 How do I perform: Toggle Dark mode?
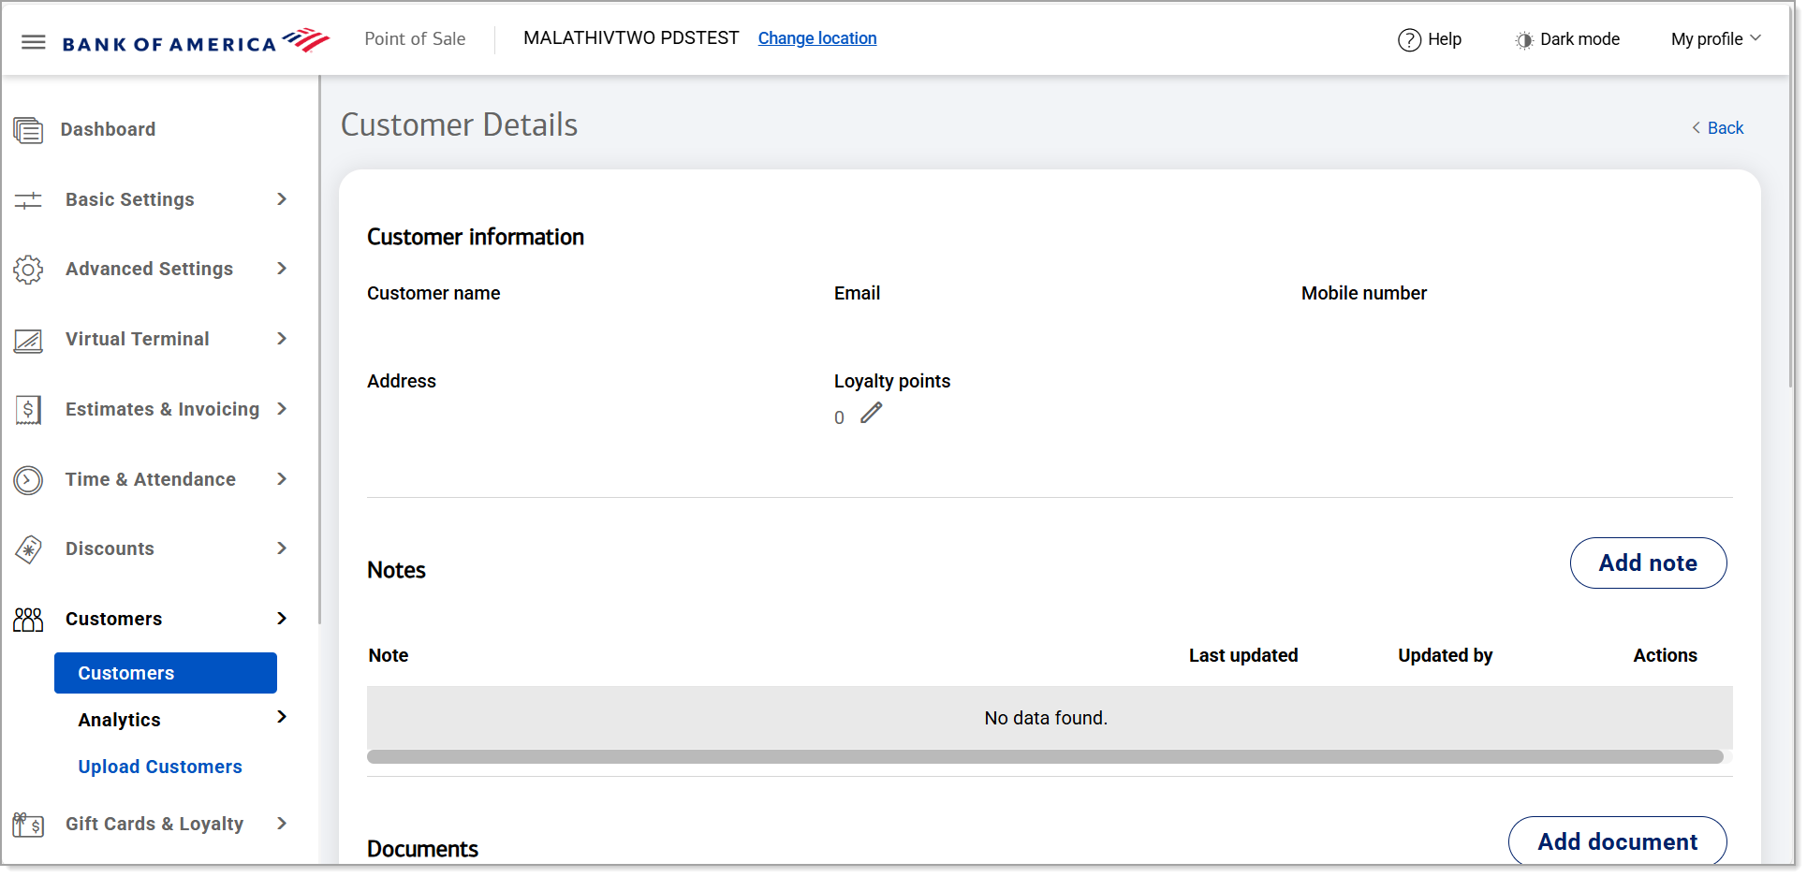(1579, 39)
